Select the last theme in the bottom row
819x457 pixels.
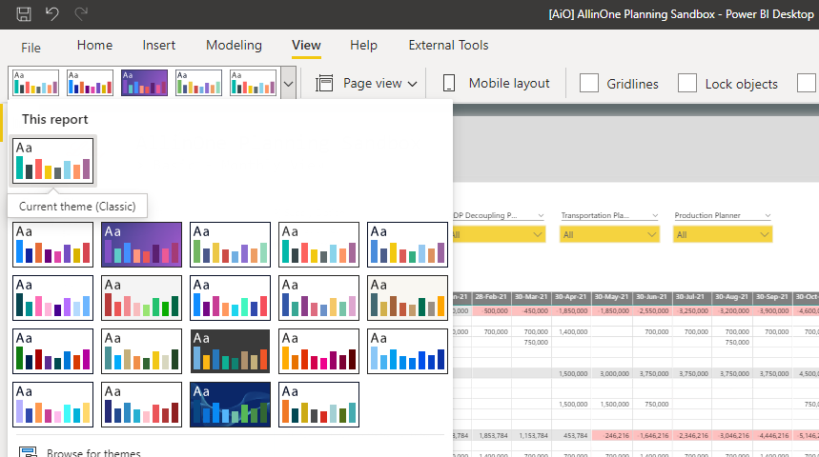318,405
